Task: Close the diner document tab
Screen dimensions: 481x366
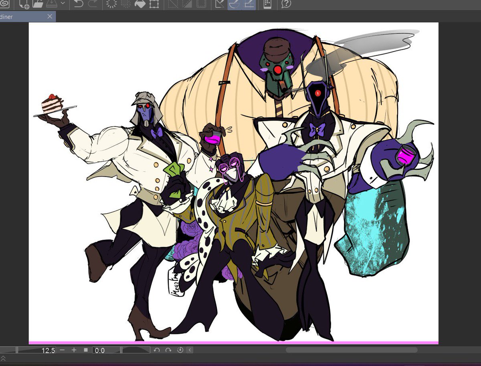Action: pos(50,17)
